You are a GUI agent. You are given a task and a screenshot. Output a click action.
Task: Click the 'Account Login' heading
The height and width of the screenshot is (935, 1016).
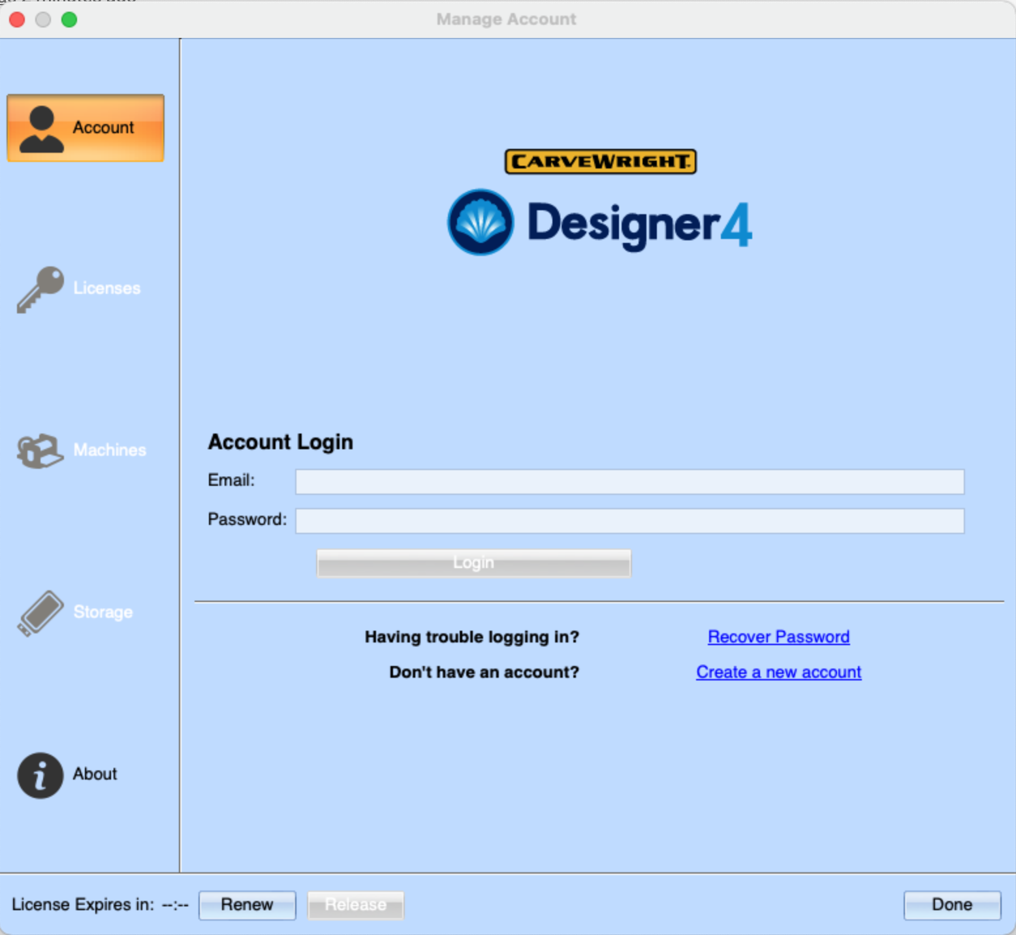(280, 442)
